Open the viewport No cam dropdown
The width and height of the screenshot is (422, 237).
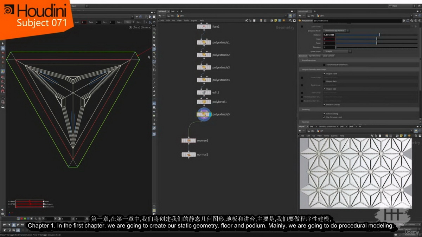146,27
